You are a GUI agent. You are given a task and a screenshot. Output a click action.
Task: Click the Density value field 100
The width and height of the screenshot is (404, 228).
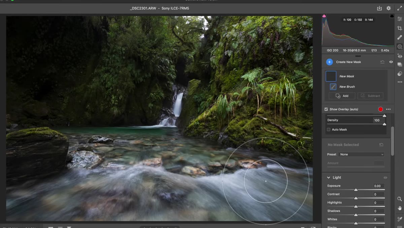tap(378, 120)
